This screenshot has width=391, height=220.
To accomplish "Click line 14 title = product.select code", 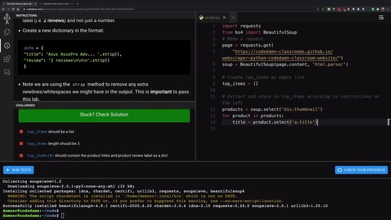I will 275,122.
